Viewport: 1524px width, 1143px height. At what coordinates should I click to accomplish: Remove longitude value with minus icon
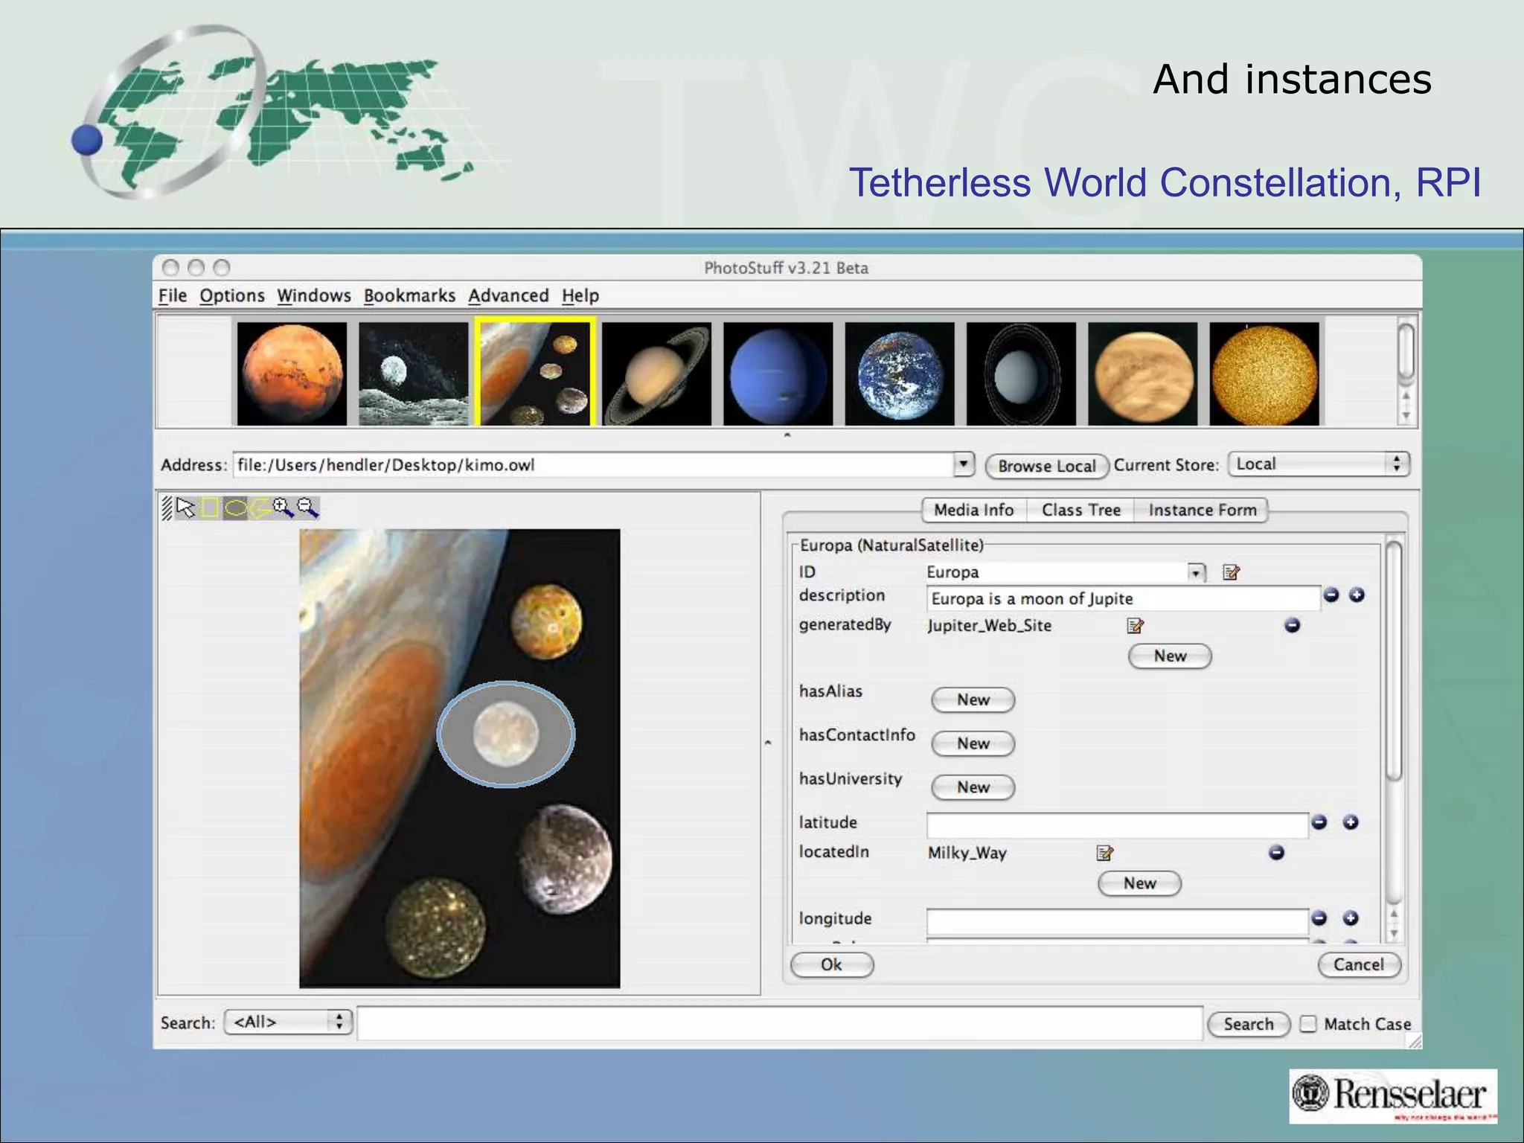(x=1319, y=918)
